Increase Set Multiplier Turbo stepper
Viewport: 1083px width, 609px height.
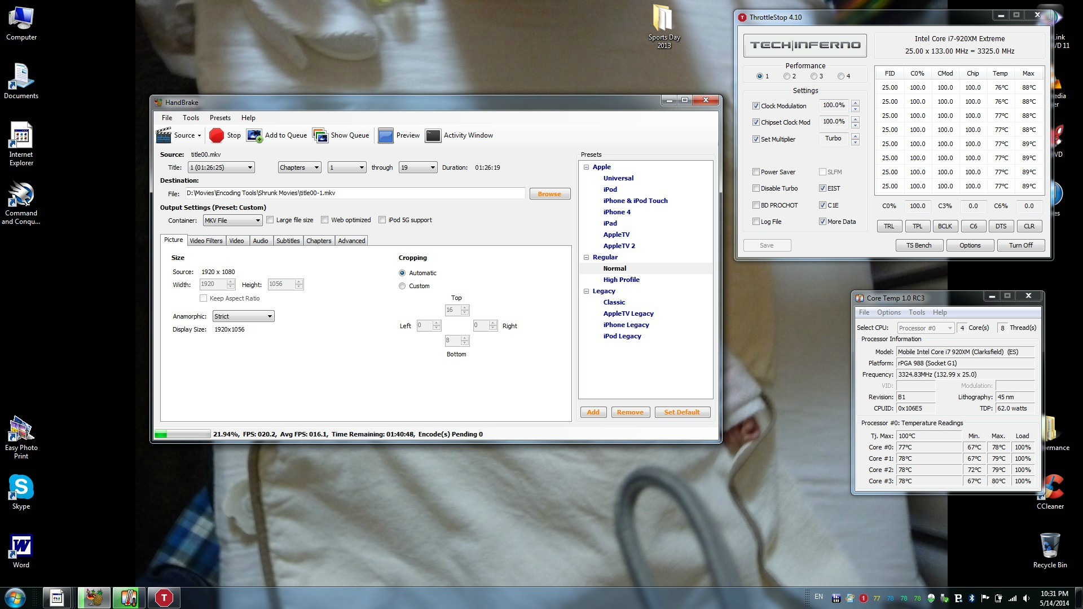855,136
